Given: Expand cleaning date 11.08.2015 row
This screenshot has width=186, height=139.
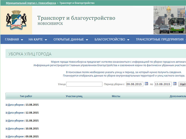Looking at the screenshot, I should coord(7,121).
